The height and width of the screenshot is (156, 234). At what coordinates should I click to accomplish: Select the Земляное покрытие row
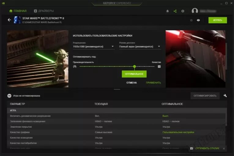pyautogui.click(x=116, y=127)
